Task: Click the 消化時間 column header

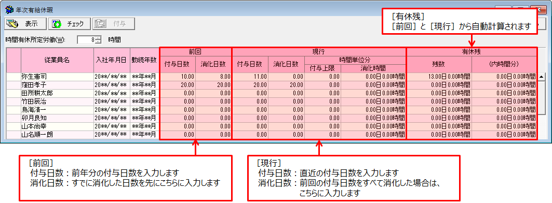Action: pyautogui.click(x=373, y=68)
